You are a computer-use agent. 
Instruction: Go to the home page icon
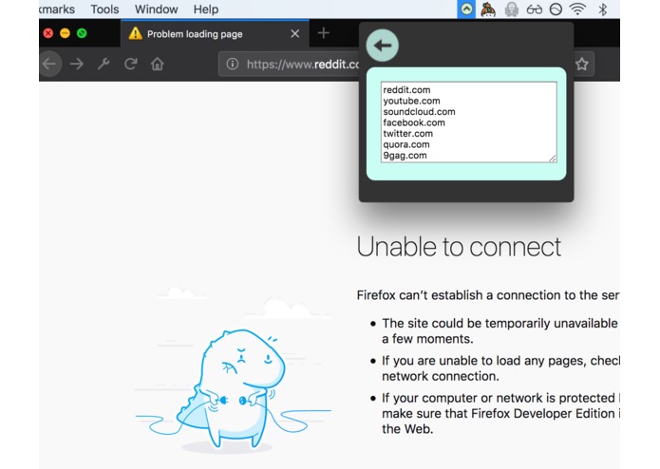[x=158, y=64]
